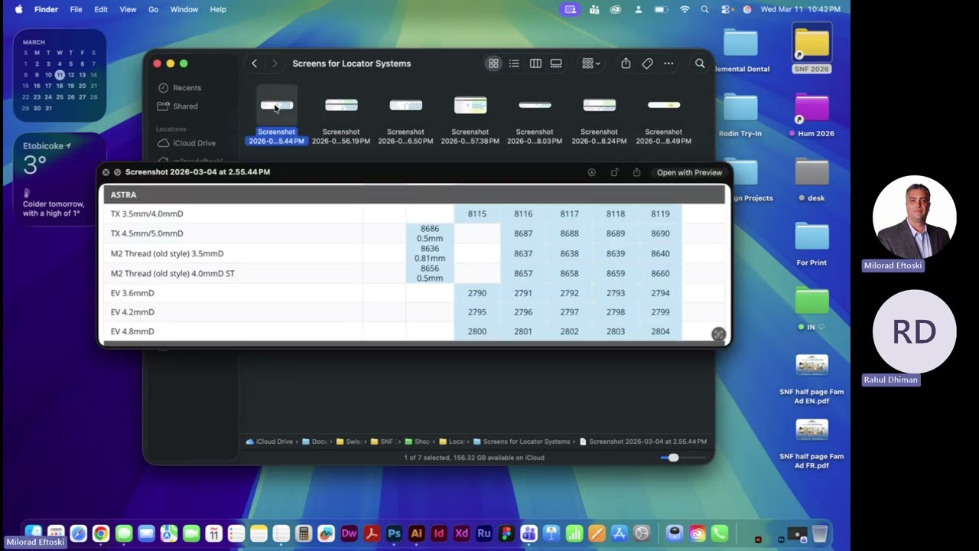Image resolution: width=979 pixels, height=551 pixels.
Task: Open the Help menu
Action: (218, 9)
